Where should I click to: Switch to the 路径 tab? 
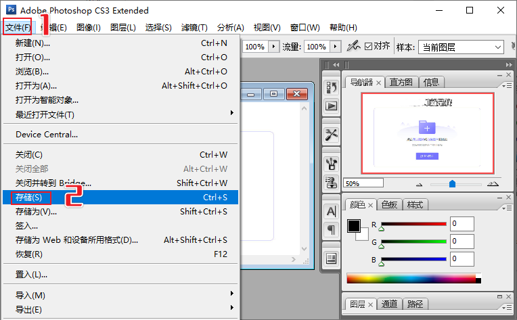coord(415,304)
